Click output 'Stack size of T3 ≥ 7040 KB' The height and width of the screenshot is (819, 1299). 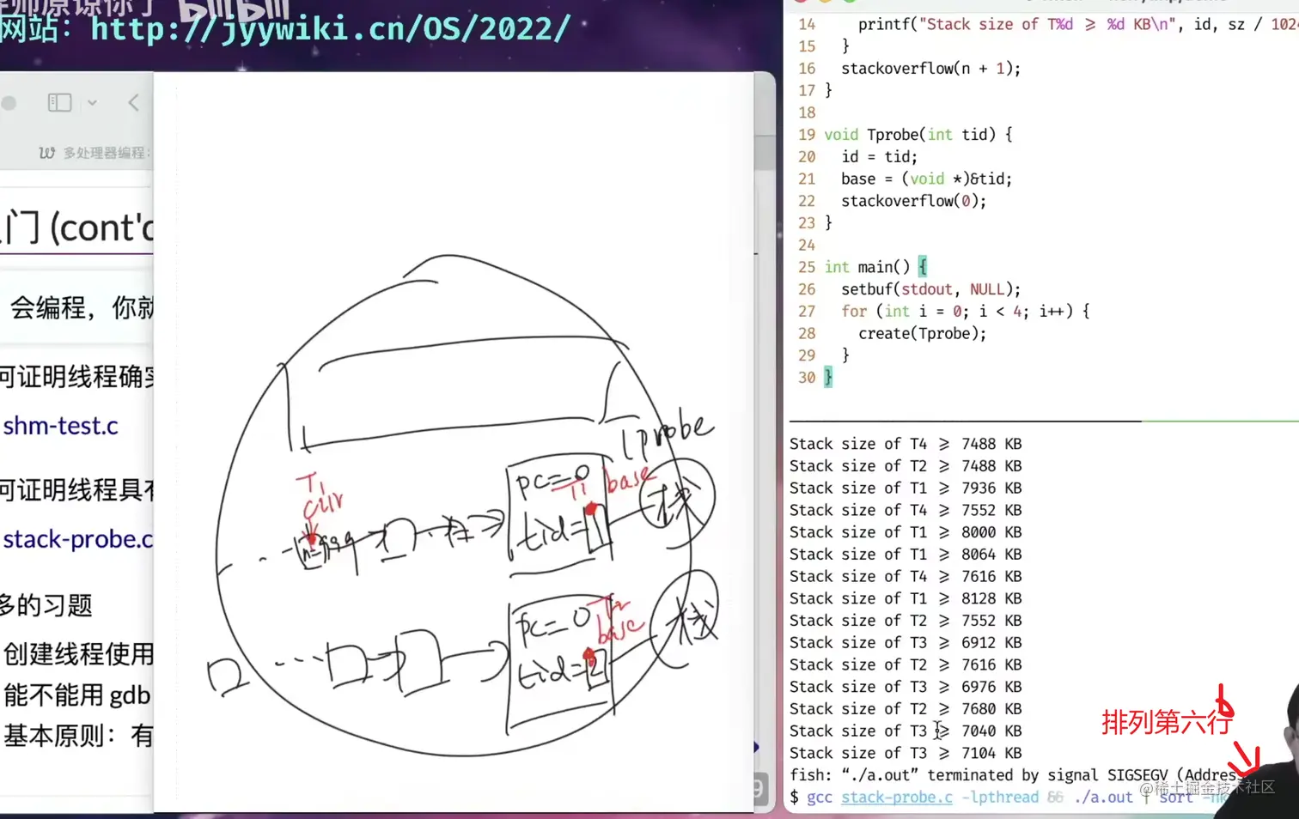(x=906, y=731)
